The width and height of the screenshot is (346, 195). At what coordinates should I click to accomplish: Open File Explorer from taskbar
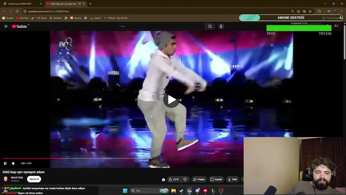[174, 191]
